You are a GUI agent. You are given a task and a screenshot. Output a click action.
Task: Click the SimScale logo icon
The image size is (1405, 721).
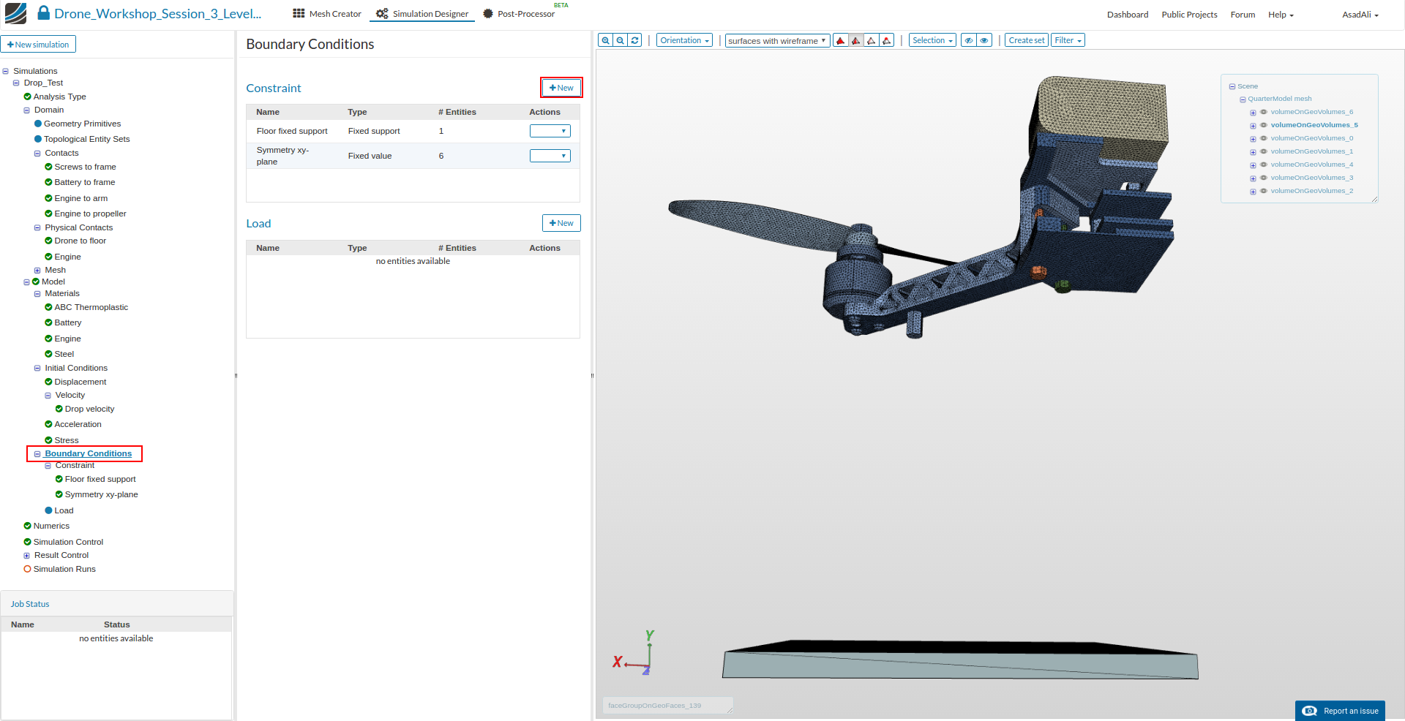click(15, 13)
